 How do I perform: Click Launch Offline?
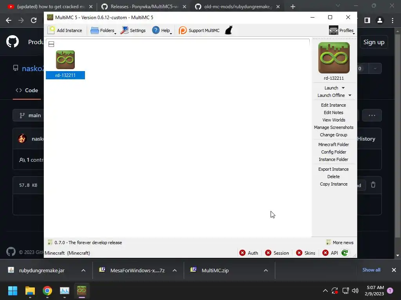(x=331, y=95)
